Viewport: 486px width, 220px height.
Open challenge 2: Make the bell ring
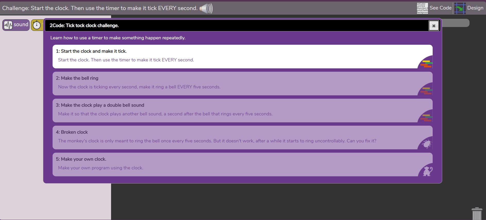(x=242, y=84)
